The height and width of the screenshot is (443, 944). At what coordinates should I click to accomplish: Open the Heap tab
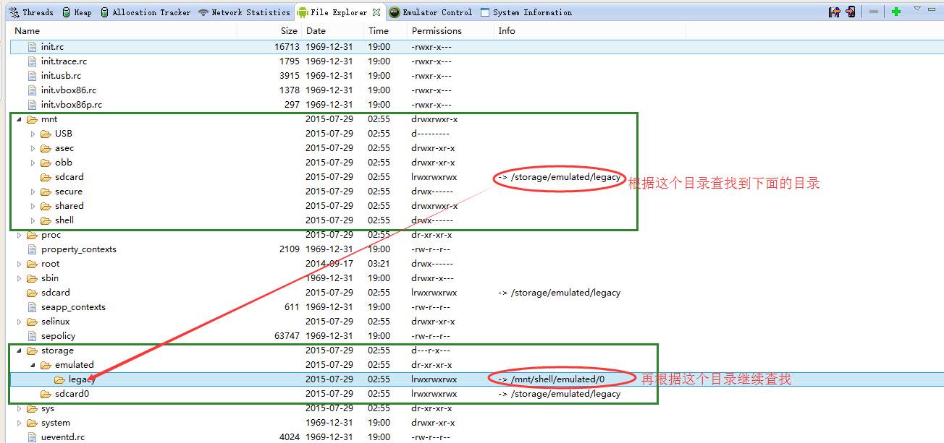coord(77,12)
